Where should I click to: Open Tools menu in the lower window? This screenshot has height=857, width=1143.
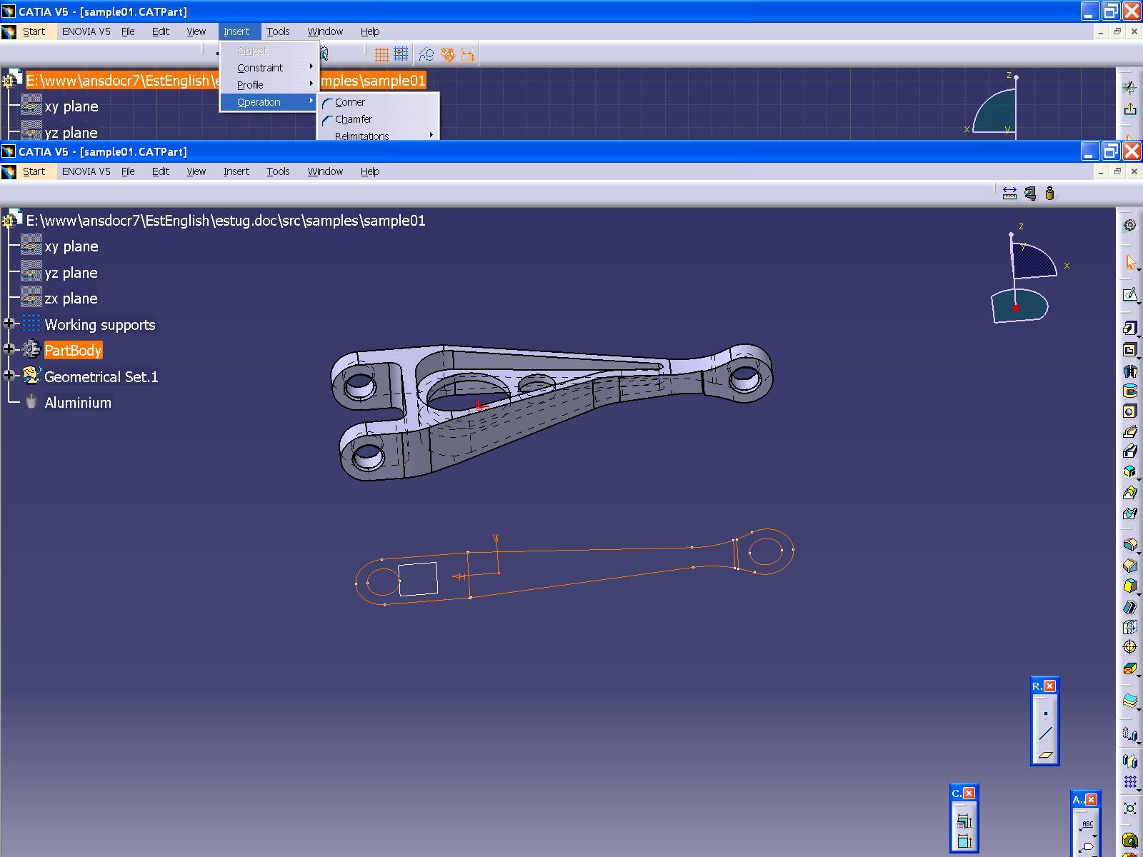click(278, 171)
